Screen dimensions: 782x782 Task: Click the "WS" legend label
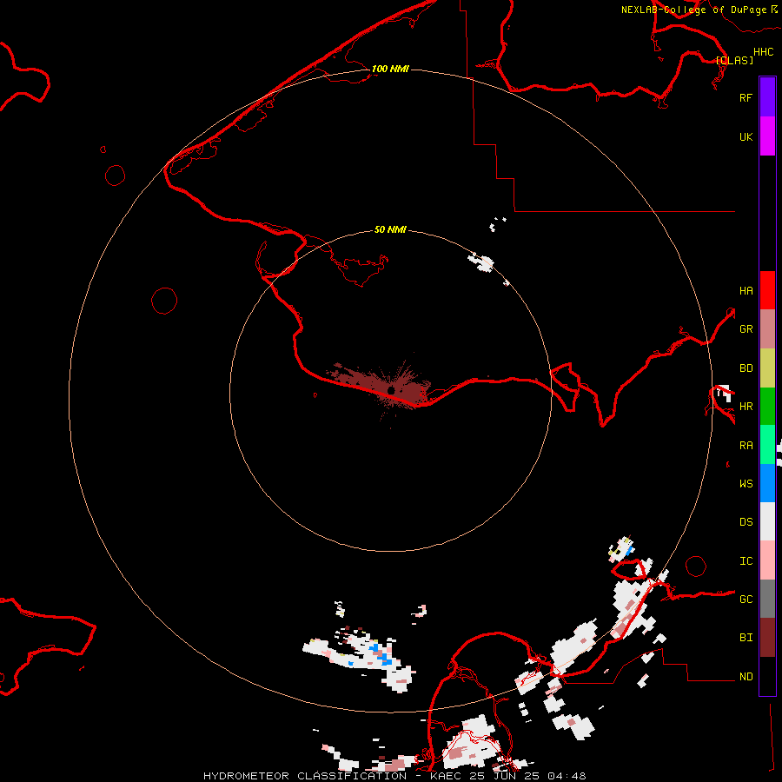click(x=746, y=483)
